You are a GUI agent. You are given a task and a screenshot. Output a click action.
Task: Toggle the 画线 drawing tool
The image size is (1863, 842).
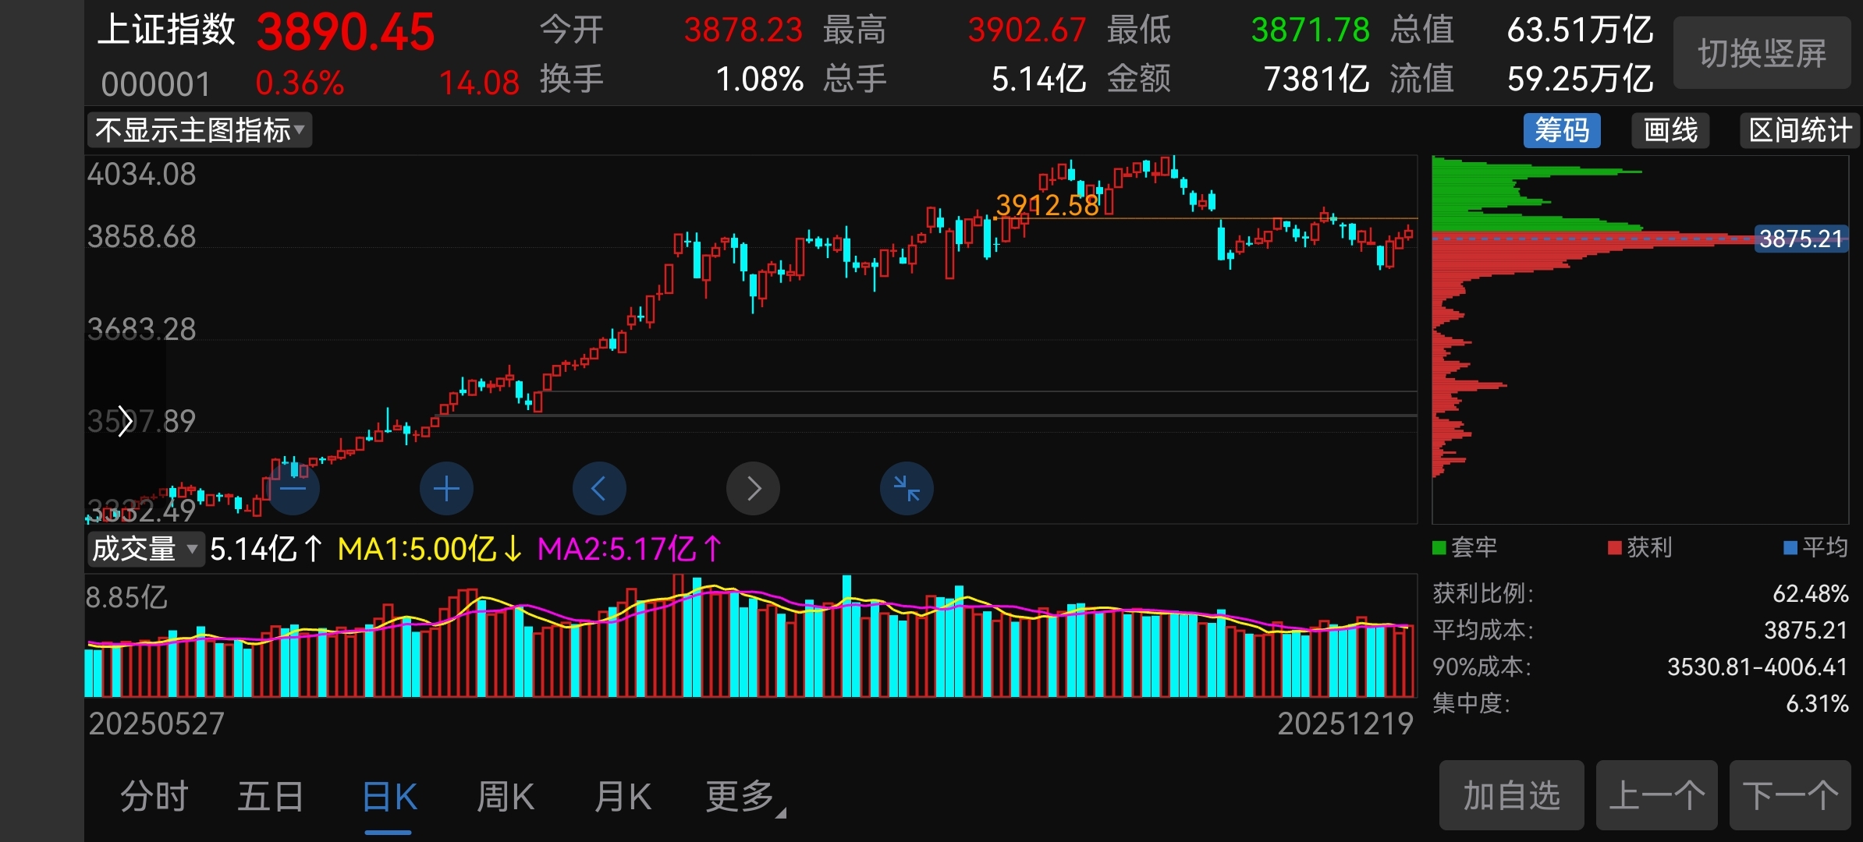coord(1670,130)
